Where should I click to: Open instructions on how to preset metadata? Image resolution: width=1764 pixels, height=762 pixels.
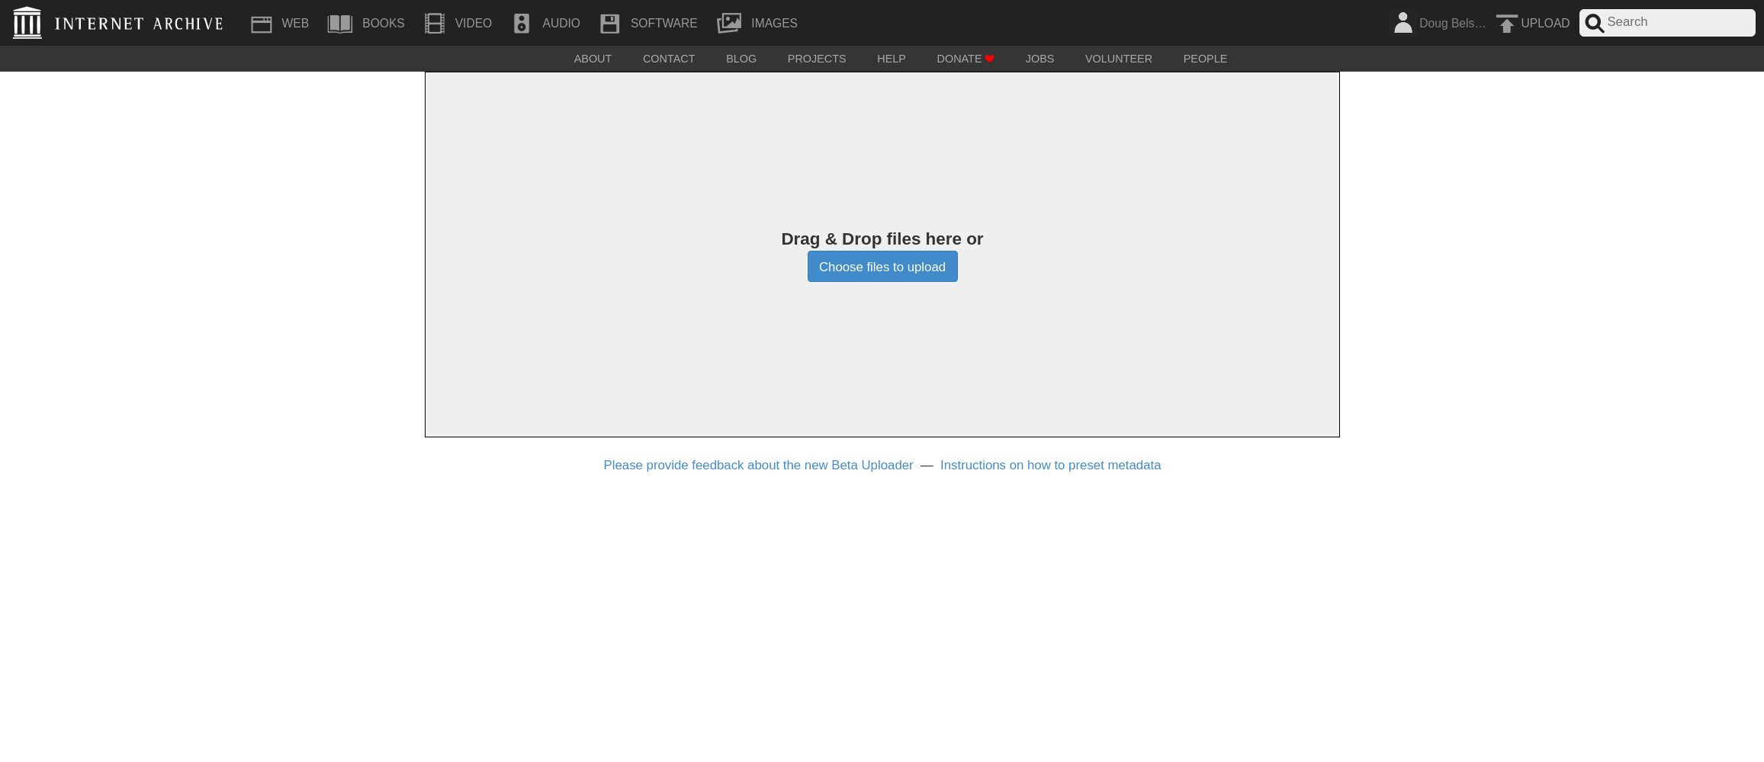(x=1051, y=465)
